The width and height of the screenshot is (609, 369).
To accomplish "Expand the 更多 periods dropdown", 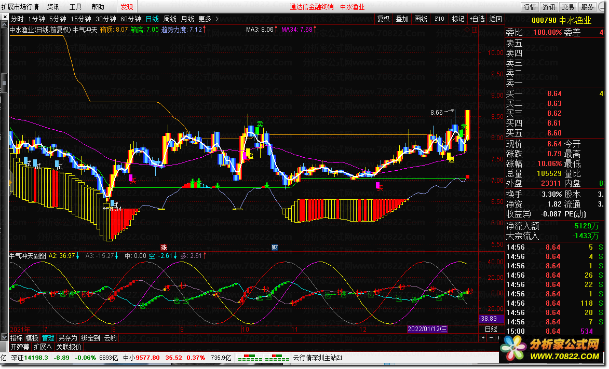I will coord(209,19).
